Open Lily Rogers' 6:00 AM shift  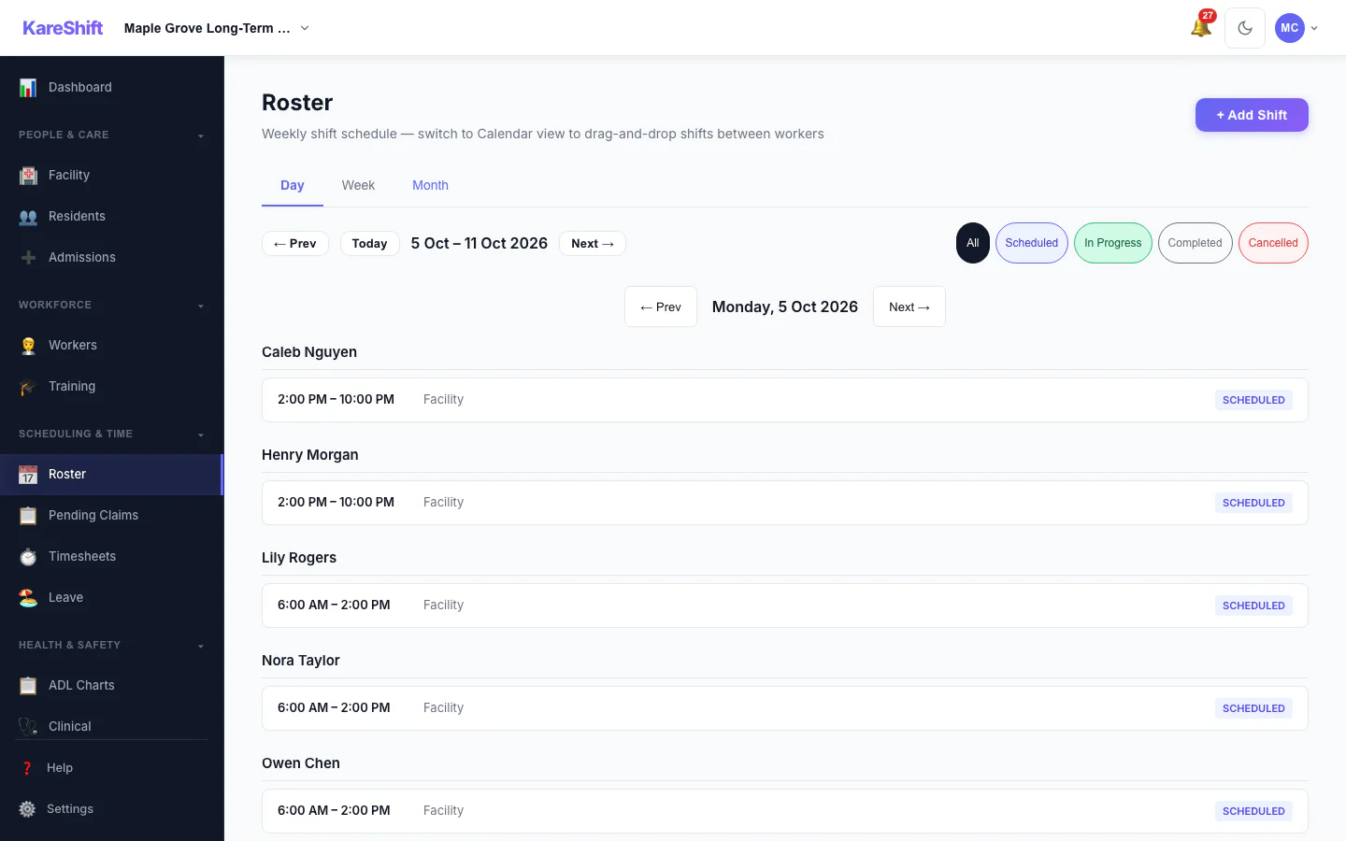[x=785, y=606]
